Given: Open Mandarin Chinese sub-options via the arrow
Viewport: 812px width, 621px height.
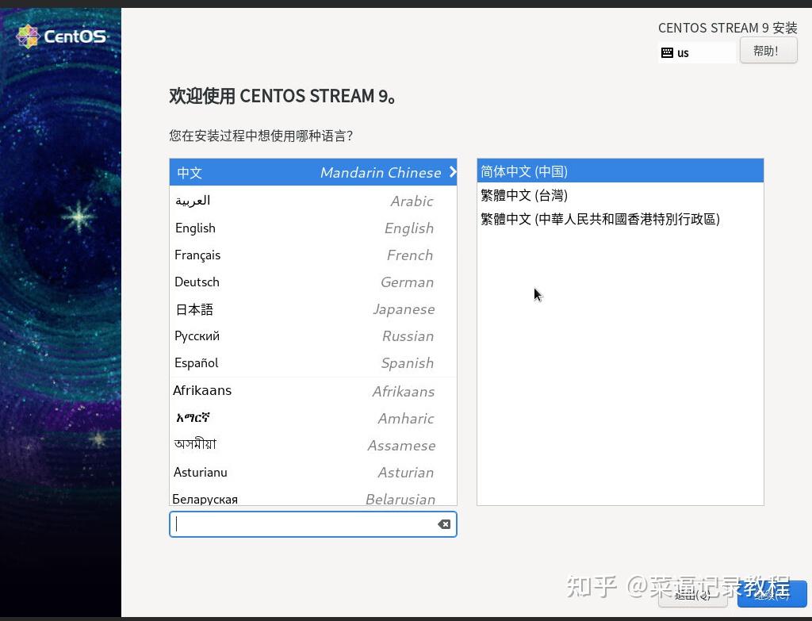Looking at the screenshot, I should coord(452,172).
